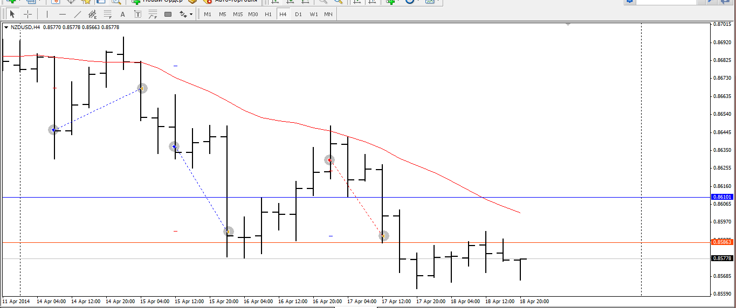This screenshot has width=736, height=308.
Task: Switch chart to M30 timeframe
Action: 253,14
